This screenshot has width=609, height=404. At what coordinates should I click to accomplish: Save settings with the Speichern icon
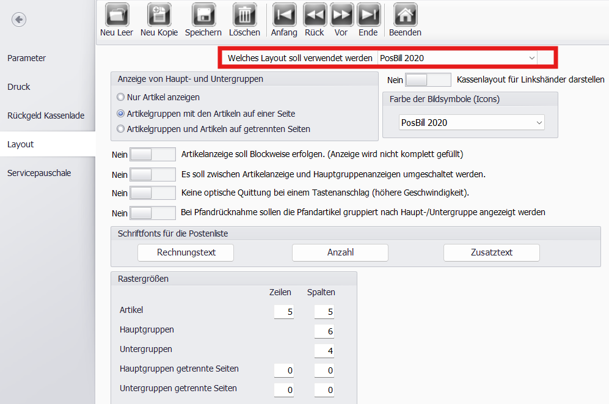pyautogui.click(x=203, y=15)
